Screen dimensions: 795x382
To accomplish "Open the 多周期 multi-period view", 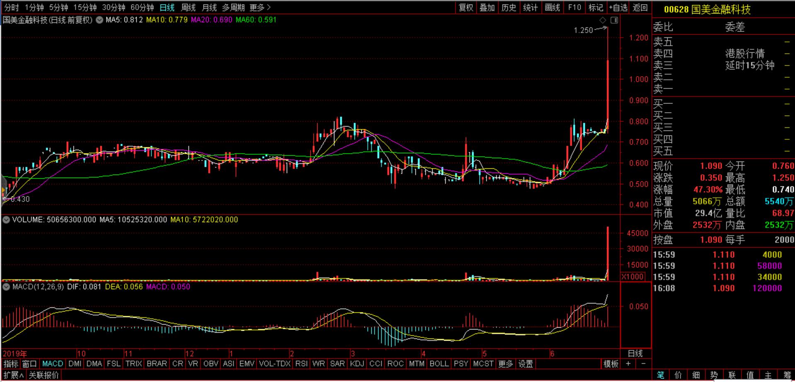I will coord(233,7).
